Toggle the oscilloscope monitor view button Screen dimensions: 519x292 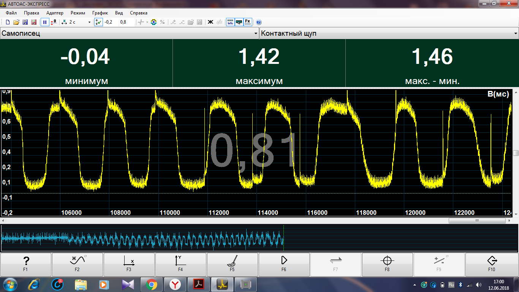[x=239, y=22]
